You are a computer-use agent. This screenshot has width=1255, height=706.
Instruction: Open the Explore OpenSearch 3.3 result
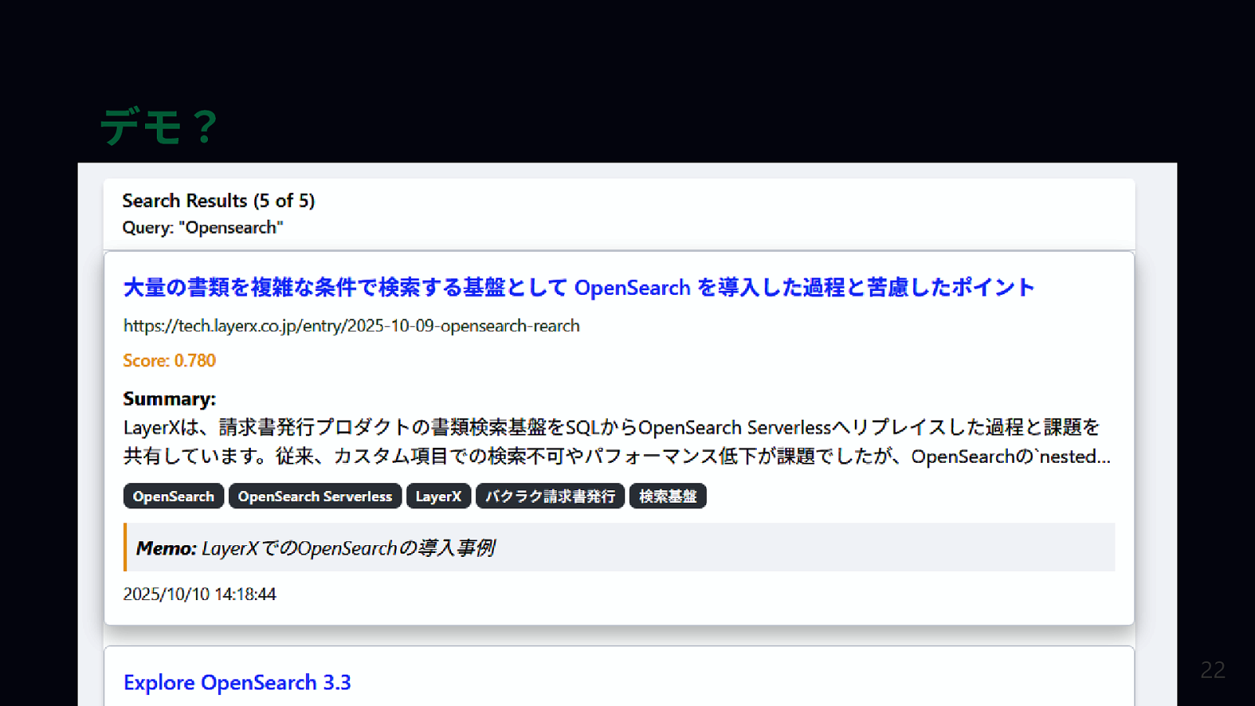[x=237, y=682]
